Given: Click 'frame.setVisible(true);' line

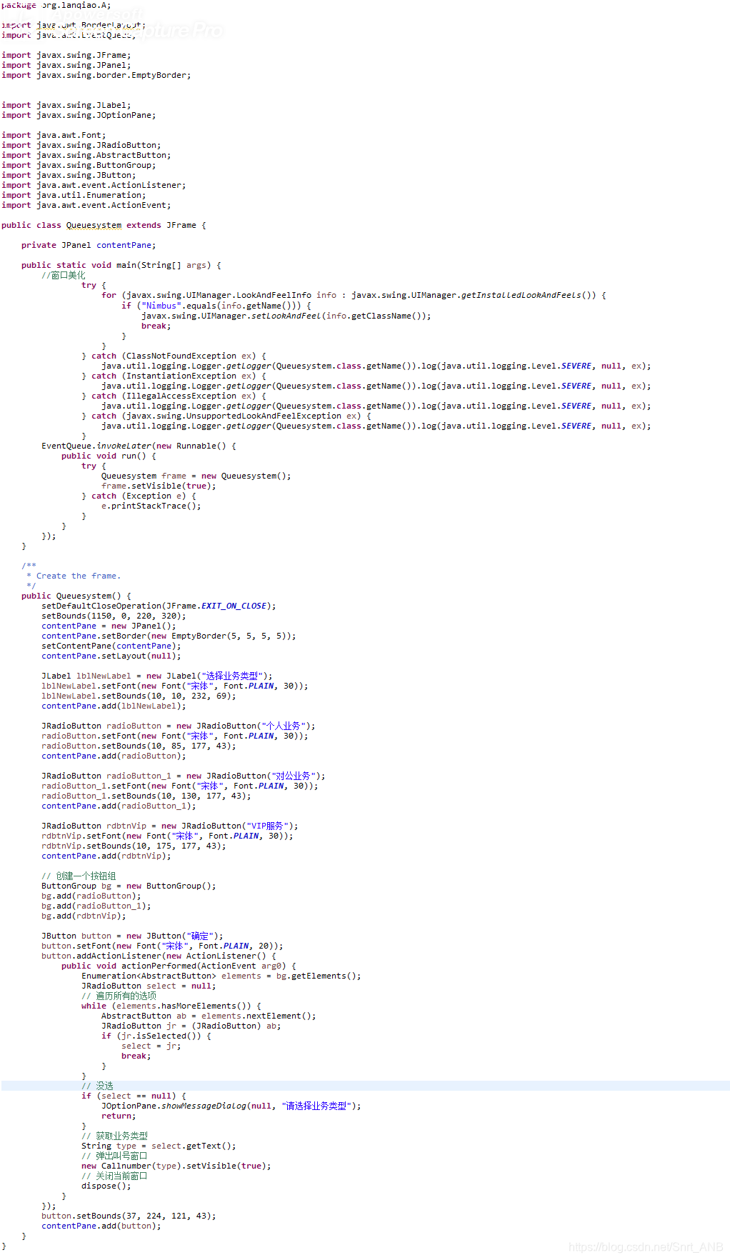Looking at the screenshot, I should pyautogui.click(x=159, y=486).
